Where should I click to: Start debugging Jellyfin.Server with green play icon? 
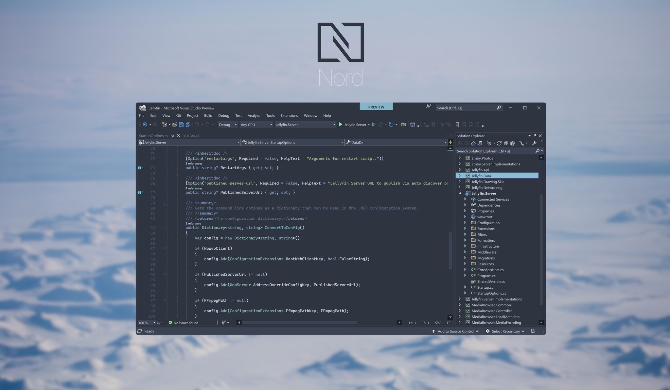[x=340, y=125]
